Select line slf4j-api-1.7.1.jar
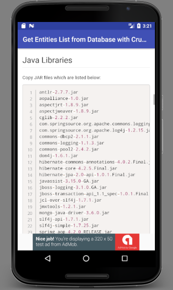The height and width of the screenshot is (290, 173). [x=64, y=219]
